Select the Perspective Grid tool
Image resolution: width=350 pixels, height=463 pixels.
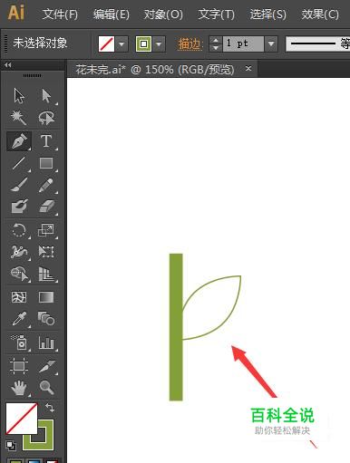pyautogui.click(x=46, y=274)
